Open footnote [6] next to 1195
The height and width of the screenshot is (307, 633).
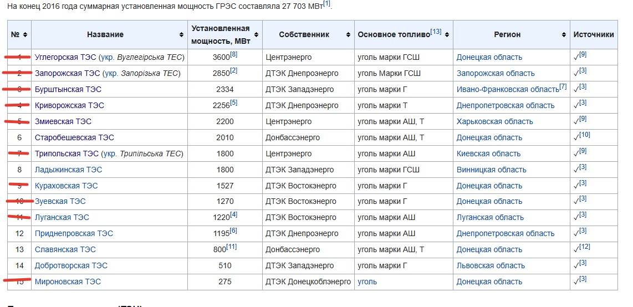click(234, 231)
